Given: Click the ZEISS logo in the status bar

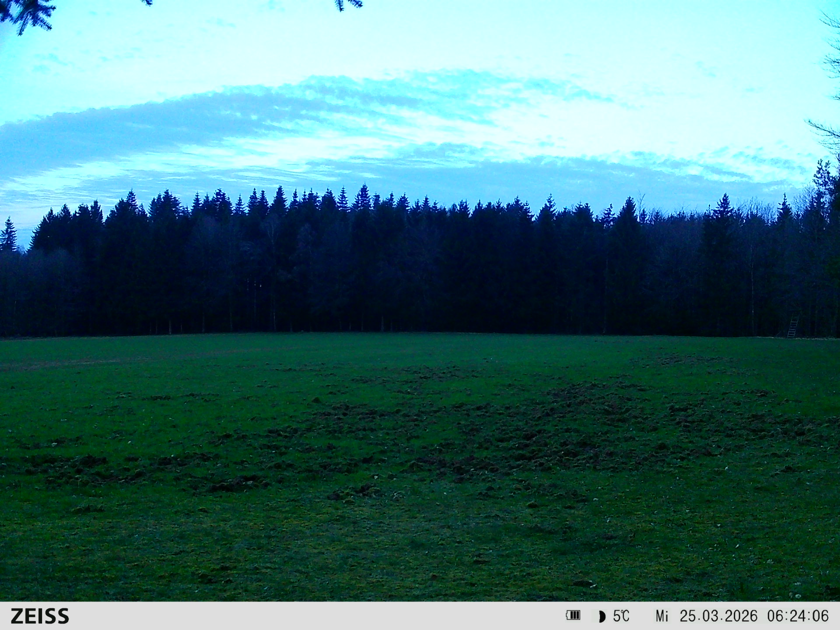Looking at the screenshot, I should (40, 616).
